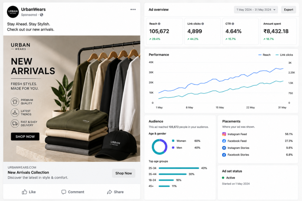Click the Instagram Feed 56.1% value

[289, 134]
